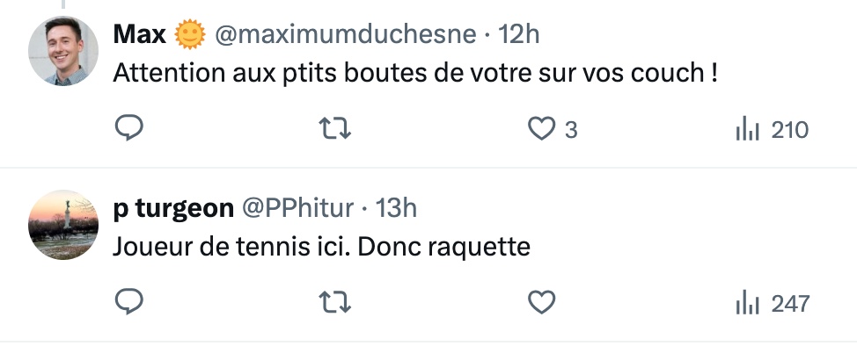Retweet p turgeon's tennis tweet
Viewport: 857px width, 346px height.
334,302
